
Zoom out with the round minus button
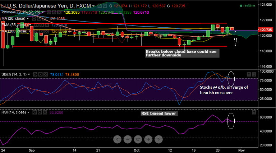pyautogui.click(x=128, y=139)
